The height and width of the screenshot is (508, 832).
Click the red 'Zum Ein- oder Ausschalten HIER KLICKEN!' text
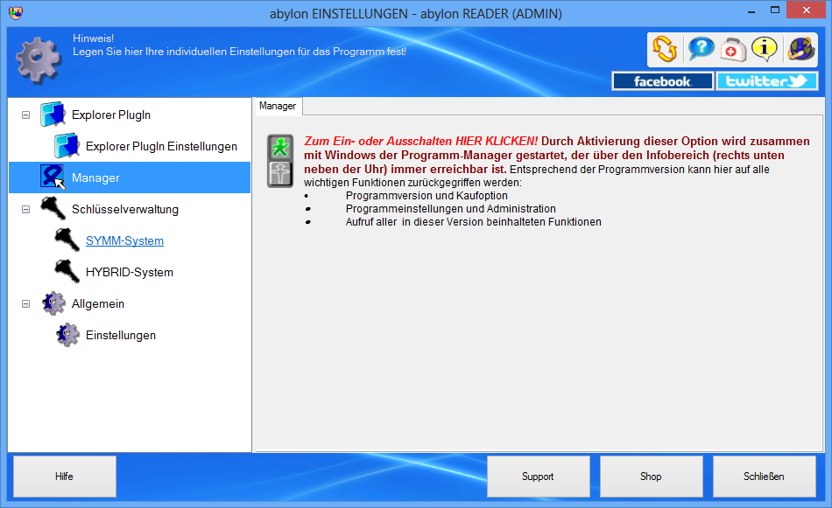pyautogui.click(x=420, y=142)
